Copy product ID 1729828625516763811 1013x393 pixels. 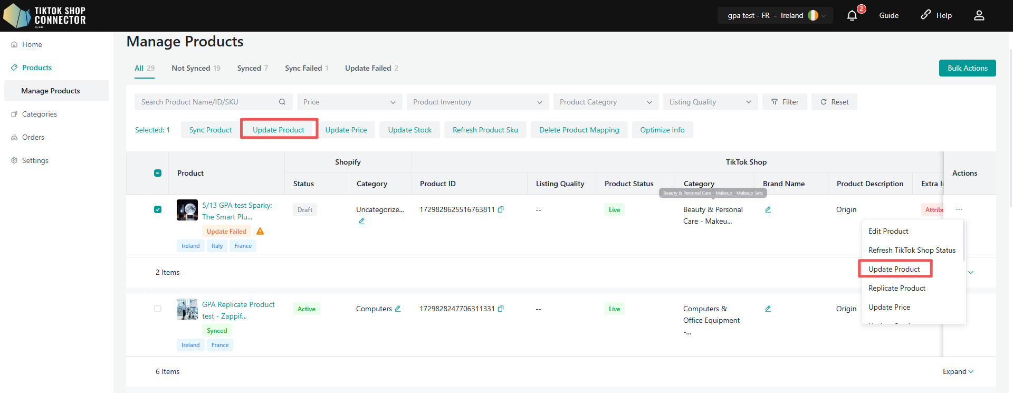tap(501, 209)
